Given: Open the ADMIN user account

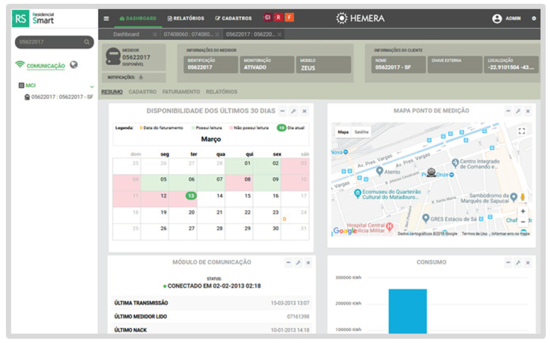Looking at the screenshot, I should (x=507, y=18).
